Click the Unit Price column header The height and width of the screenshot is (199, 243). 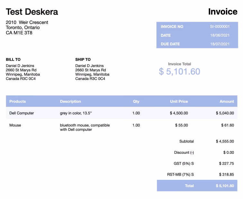179,101
